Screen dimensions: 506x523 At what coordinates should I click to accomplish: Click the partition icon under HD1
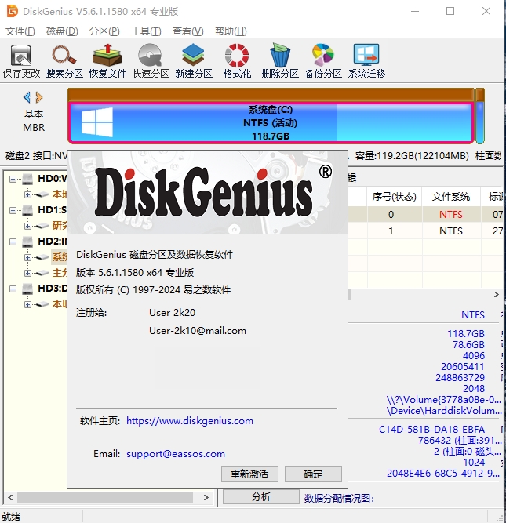42,226
